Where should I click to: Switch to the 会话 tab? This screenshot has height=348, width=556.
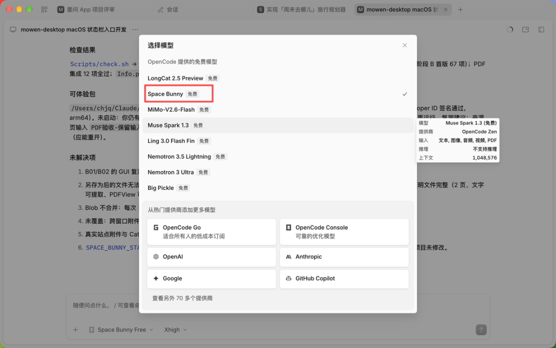pos(168,10)
